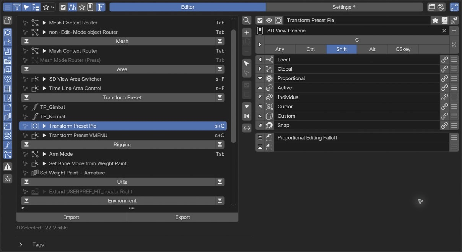The height and width of the screenshot is (252, 462).
Task: Expand the non-Edit-Mode object Router item
Action: (44, 32)
